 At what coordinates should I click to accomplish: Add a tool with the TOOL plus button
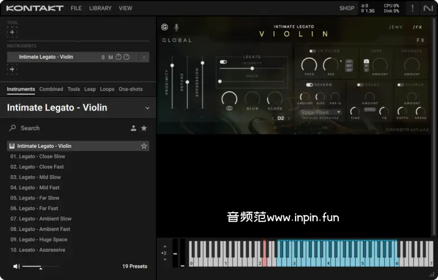[12, 32]
